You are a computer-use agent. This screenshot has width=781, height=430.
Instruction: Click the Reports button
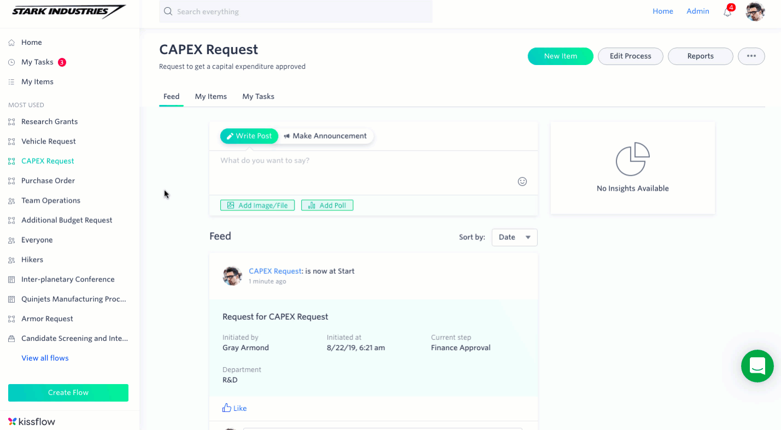coord(701,56)
